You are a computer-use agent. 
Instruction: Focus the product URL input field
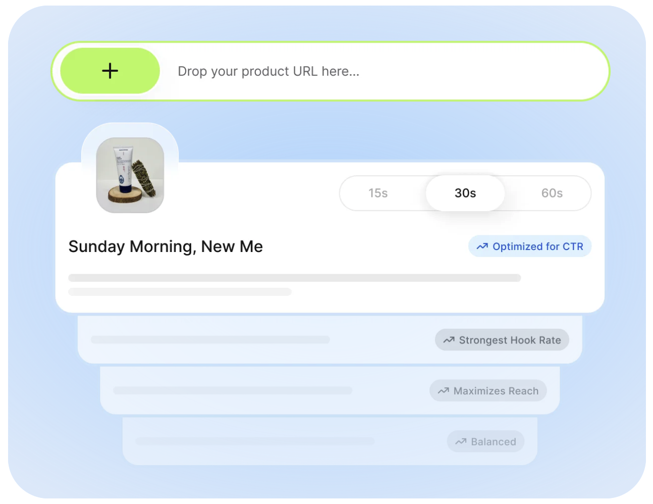pos(353,71)
